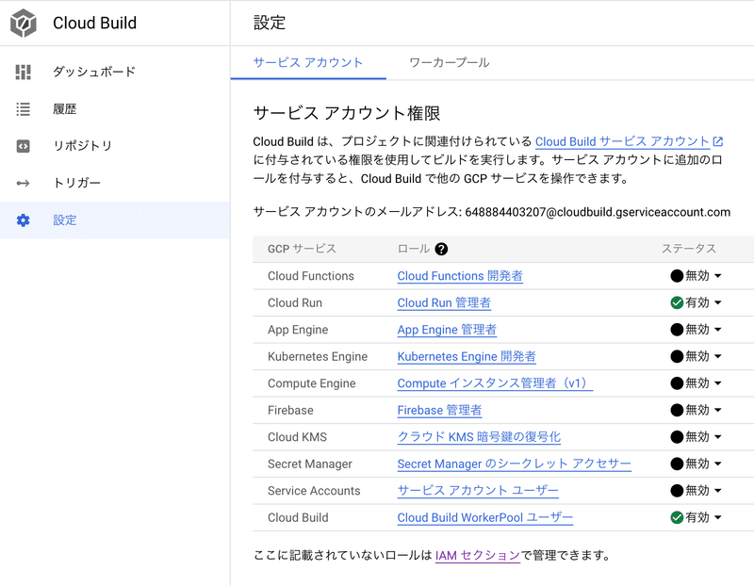Open Cloud Build row status dropdown arrow

point(718,518)
